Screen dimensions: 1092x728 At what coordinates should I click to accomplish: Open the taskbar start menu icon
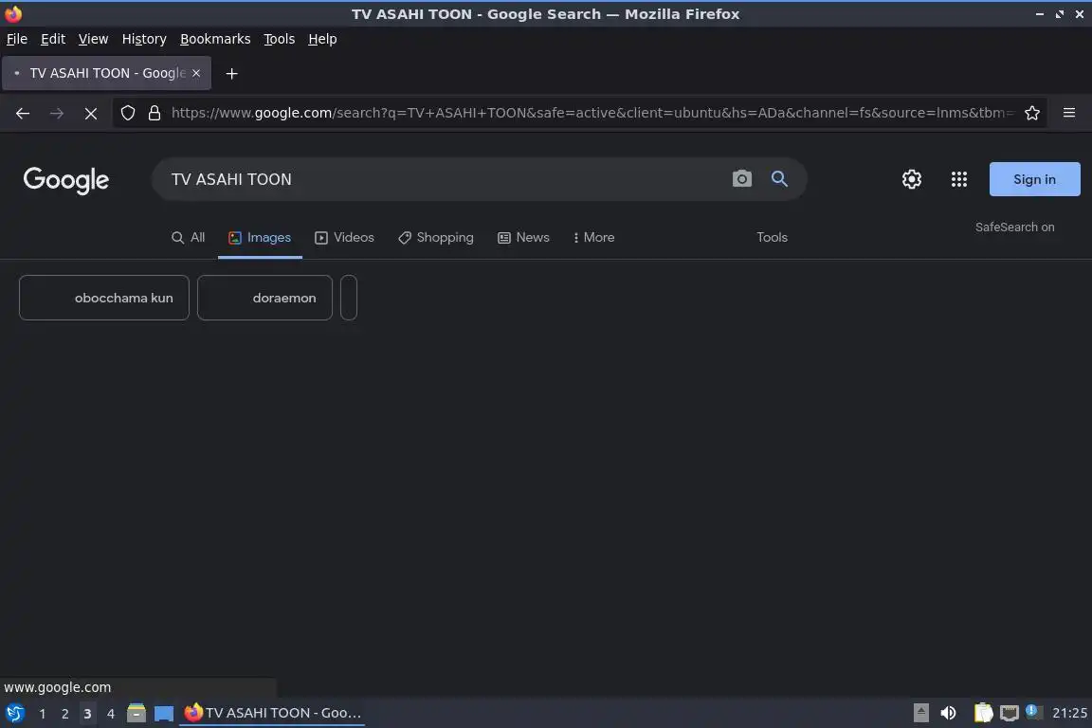coord(14,713)
